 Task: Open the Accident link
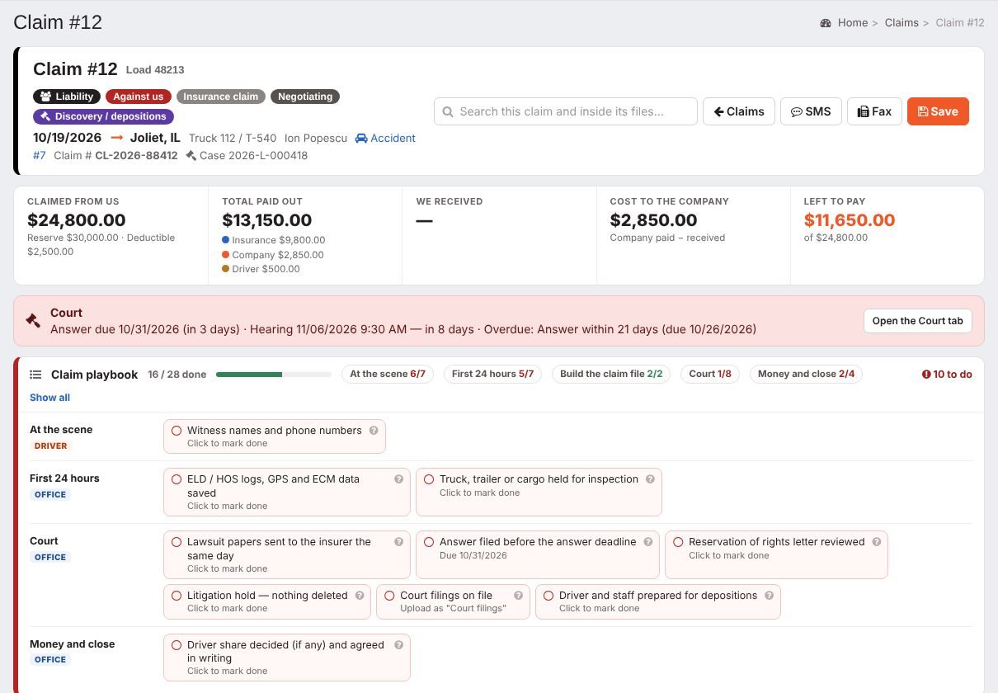pyautogui.click(x=393, y=138)
